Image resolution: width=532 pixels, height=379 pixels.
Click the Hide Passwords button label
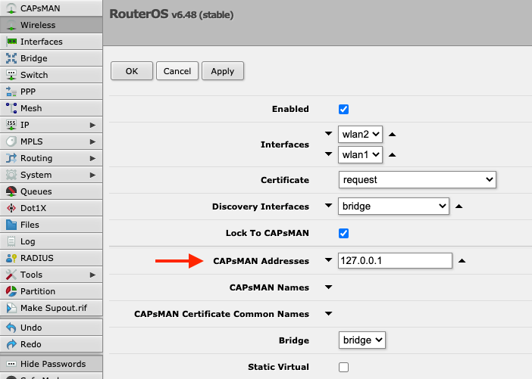[x=53, y=364]
